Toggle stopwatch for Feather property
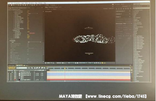Screen dimensions: 156x101 coord(16,38)
